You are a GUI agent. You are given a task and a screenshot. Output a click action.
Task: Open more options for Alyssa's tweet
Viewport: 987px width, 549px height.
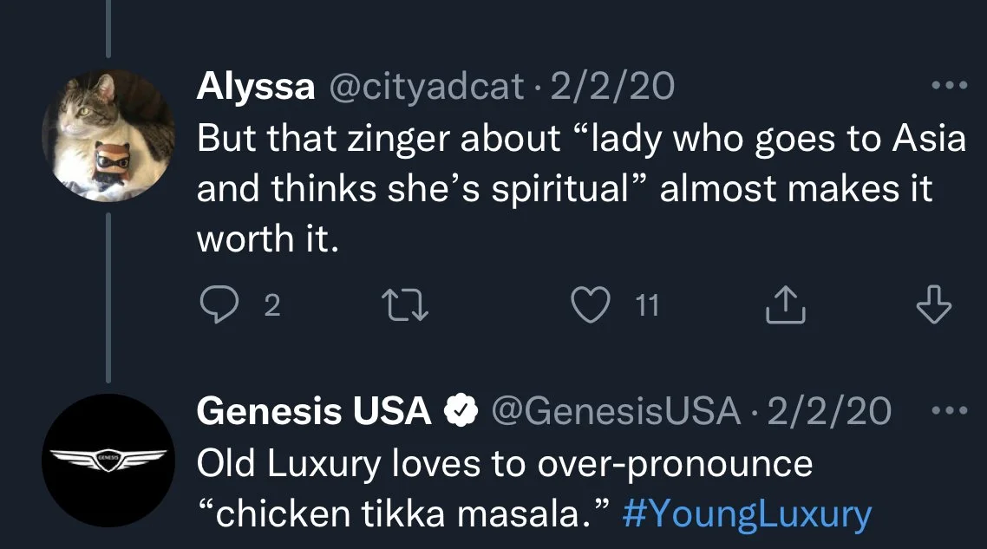[948, 86]
